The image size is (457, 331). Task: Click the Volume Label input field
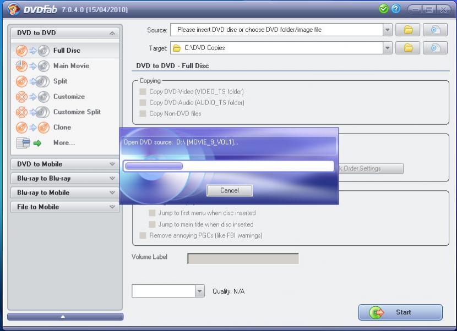(x=243, y=258)
